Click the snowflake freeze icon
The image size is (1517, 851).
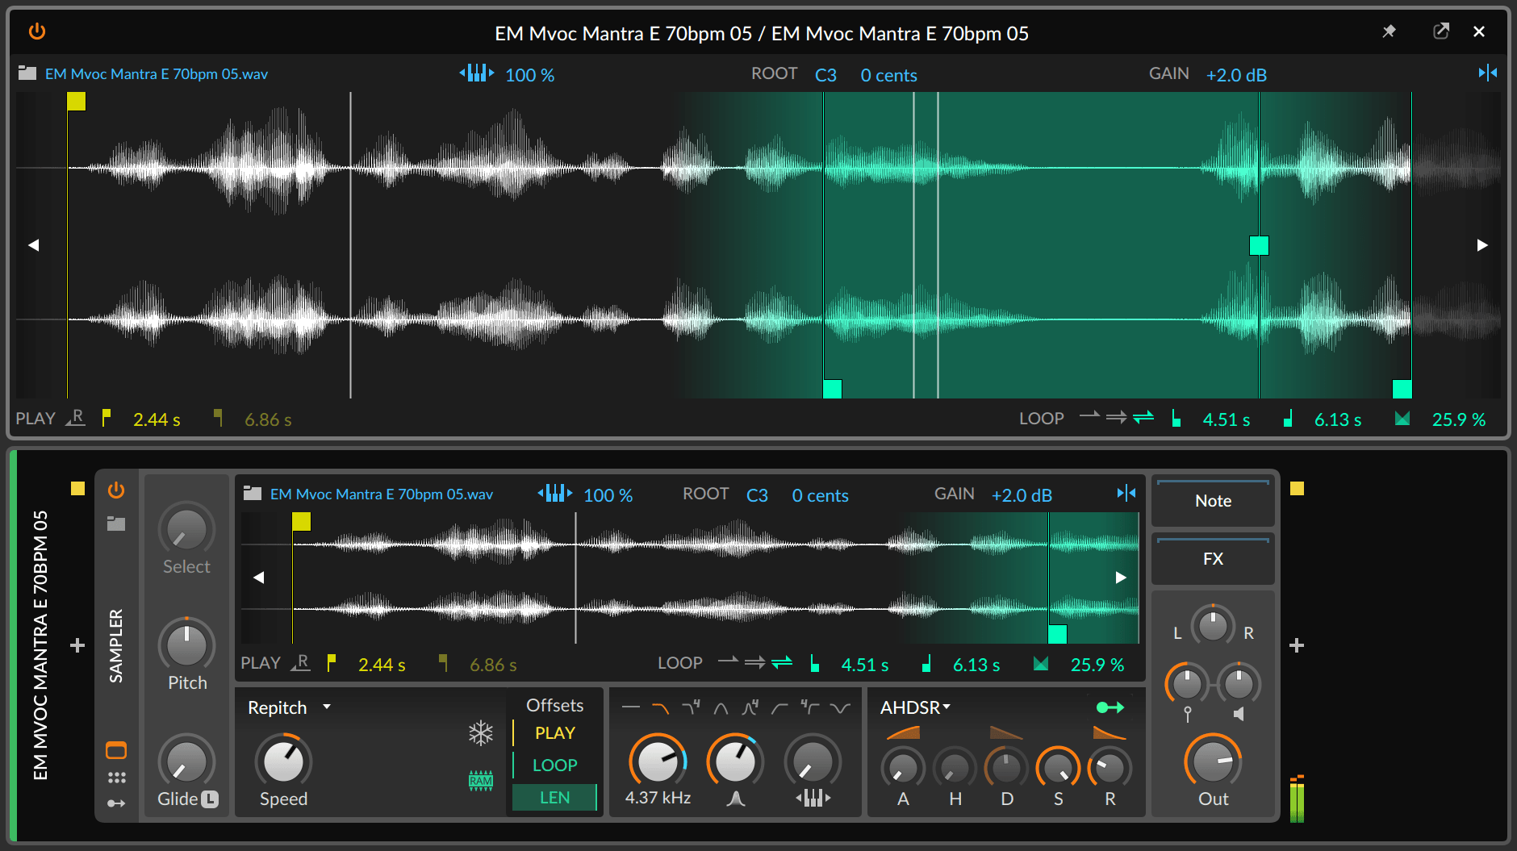tap(481, 732)
